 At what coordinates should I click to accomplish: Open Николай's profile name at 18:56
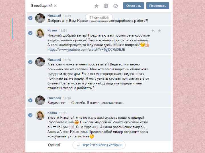click(x=54, y=60)
